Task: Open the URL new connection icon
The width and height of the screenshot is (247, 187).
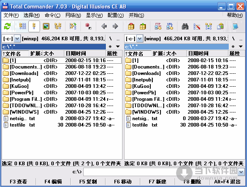Action: [170, 27]
